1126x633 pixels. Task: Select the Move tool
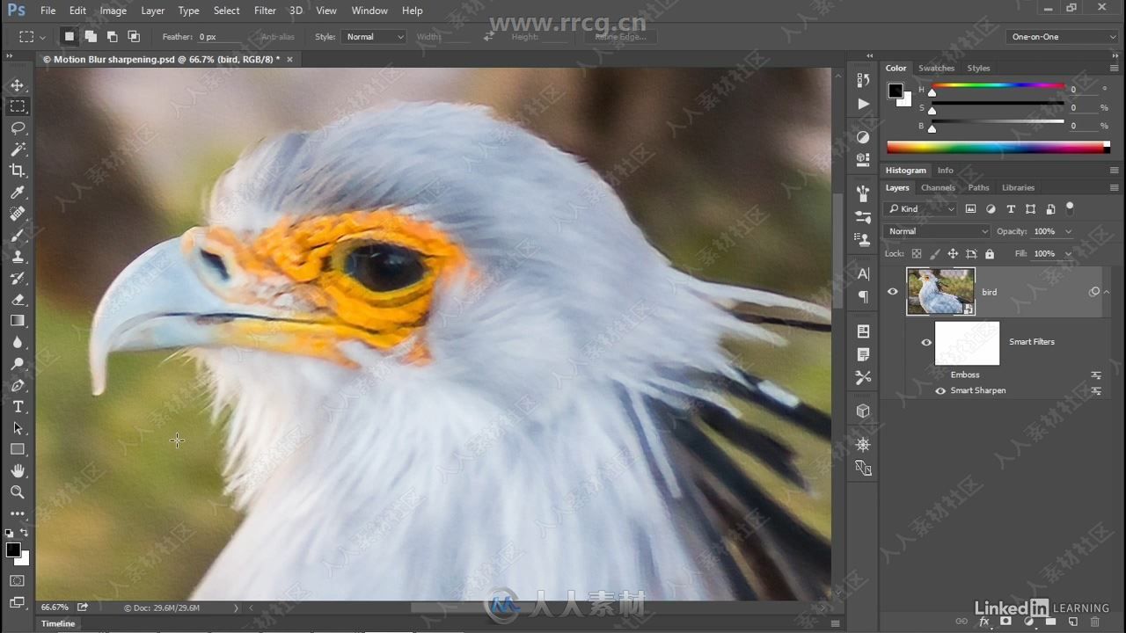[17, 85]
